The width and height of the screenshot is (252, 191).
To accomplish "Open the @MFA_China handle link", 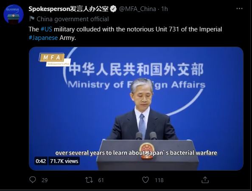I will pyautogui.click(x=137, y=9).
